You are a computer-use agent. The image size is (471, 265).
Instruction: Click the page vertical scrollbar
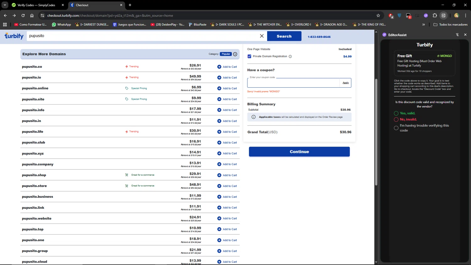point(376,132)
